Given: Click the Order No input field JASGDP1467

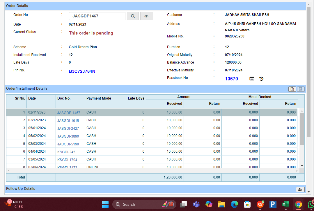Looking at the screenshot, I should [97, 16].
